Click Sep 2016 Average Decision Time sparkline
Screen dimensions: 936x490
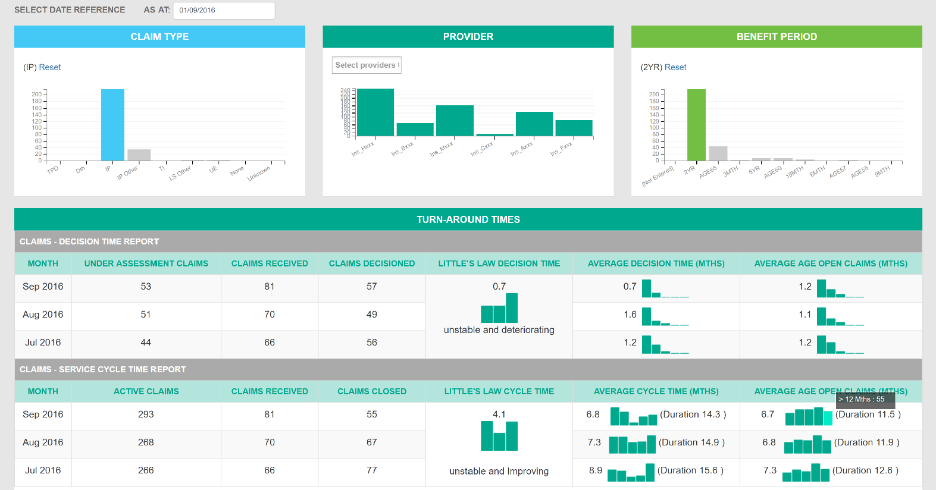point(665,288)
